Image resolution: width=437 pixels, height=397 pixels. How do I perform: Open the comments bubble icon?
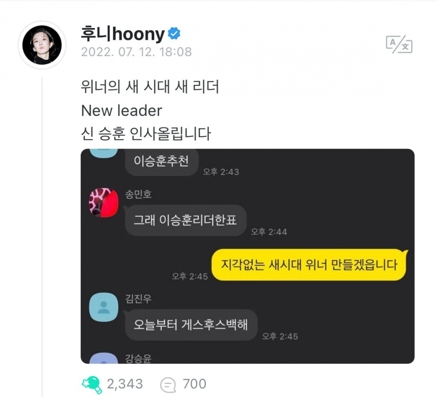[x=168, y=385]
